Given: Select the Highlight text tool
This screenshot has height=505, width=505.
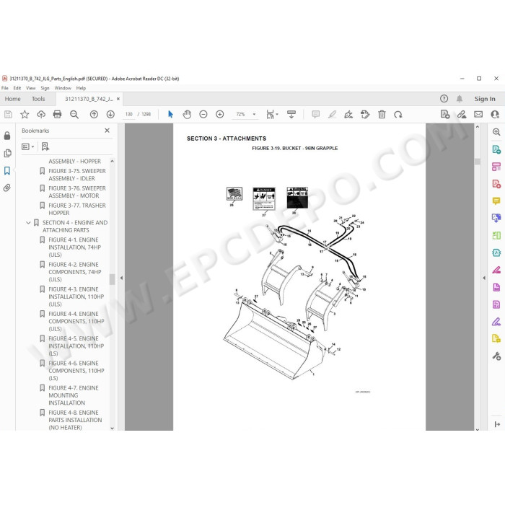Looking at the screenshot, I should coord(332,114).
